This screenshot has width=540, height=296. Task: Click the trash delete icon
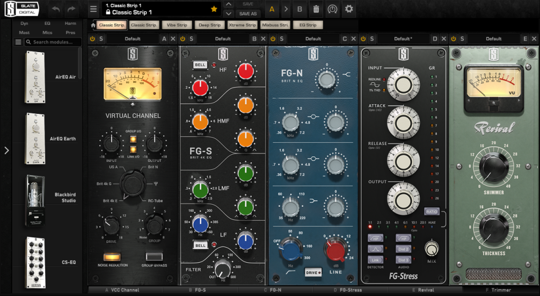point(316,9)
